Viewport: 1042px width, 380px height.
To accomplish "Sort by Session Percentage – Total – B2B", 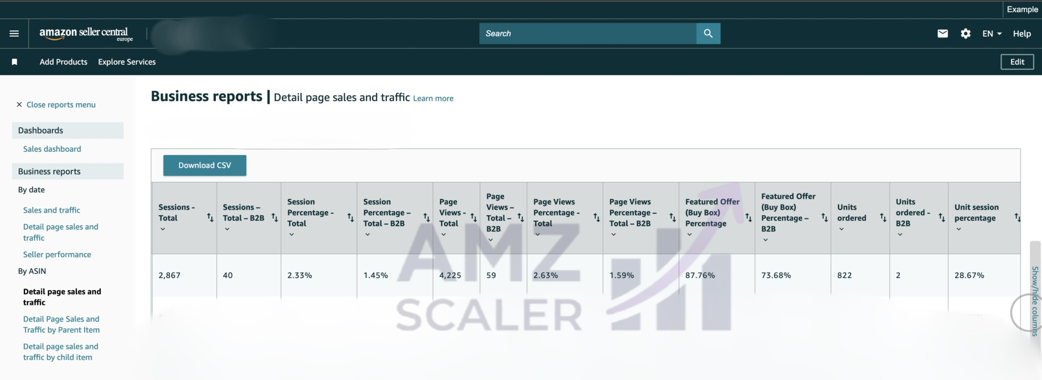I will tap(426, 218).
